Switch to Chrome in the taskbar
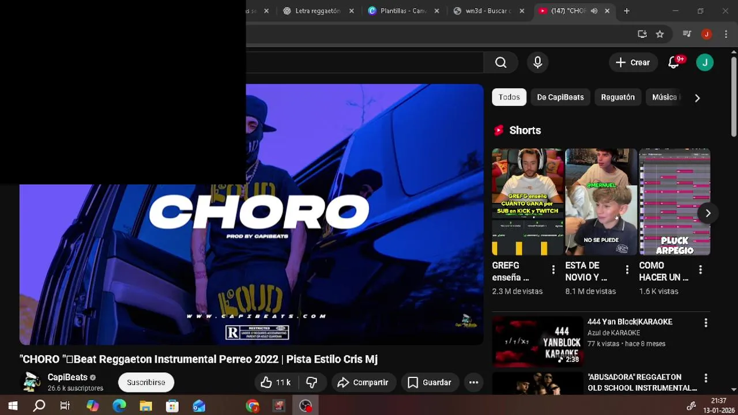The height and width of the screenshot is (415, 738). tap(253, 406)
